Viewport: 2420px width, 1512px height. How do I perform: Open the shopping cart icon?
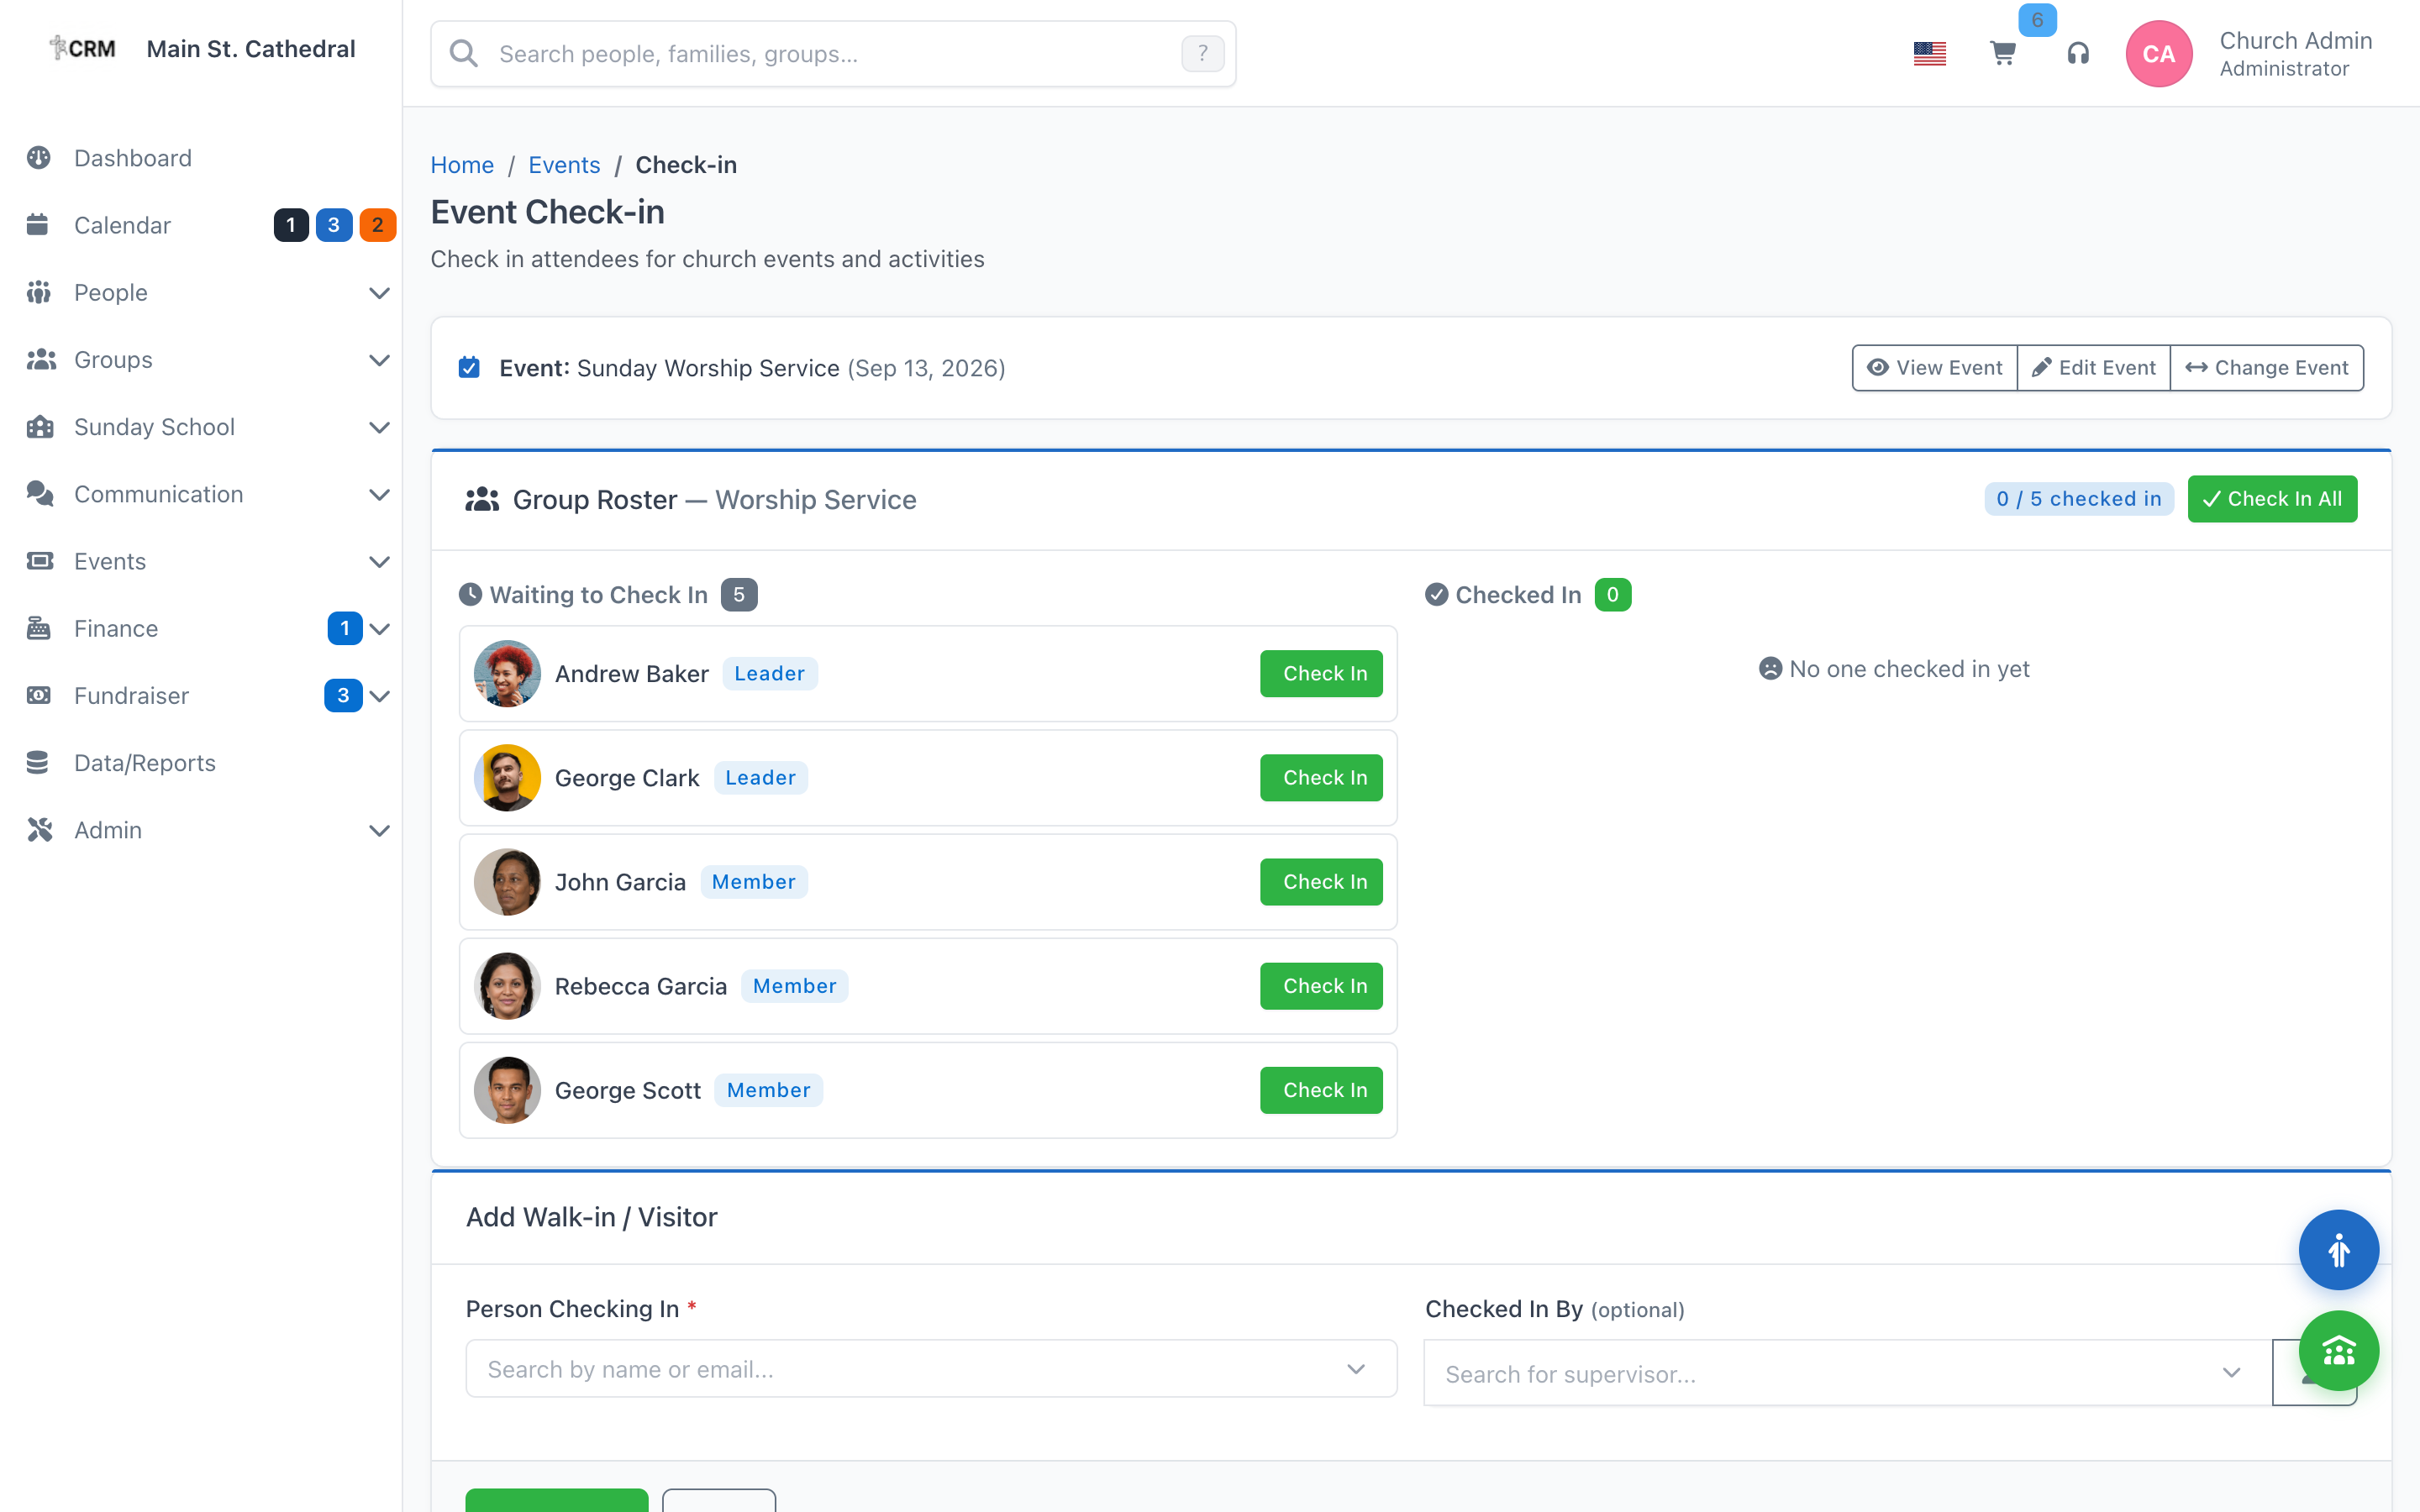coord(2002,54)
